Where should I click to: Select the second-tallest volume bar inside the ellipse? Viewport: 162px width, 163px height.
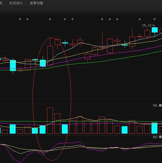point(57,124)
